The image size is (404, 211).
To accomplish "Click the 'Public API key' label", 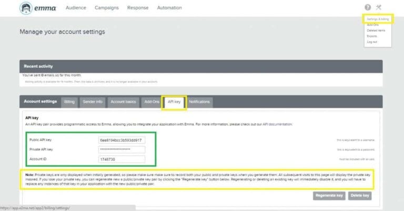I will 41,140.
